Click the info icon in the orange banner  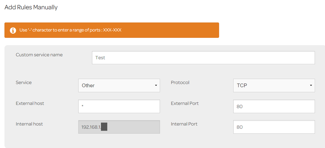tap(13, 30)
